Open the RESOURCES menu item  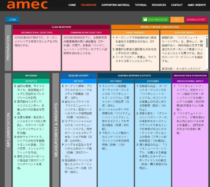(x=159, y=5)
